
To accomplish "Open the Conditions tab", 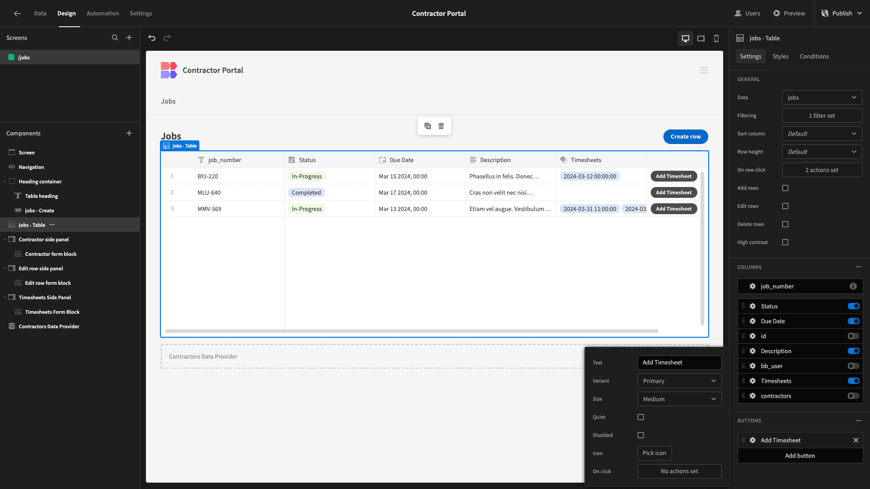I will (x=814, y=57).
